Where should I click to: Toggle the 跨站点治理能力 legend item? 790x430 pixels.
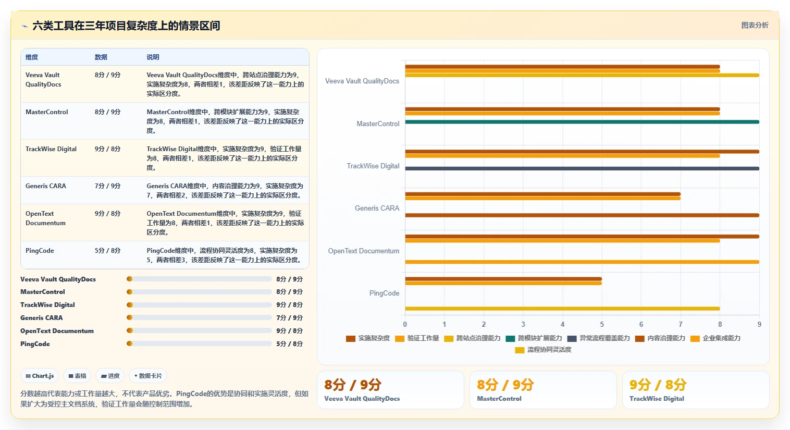click(x=472, y=338)
